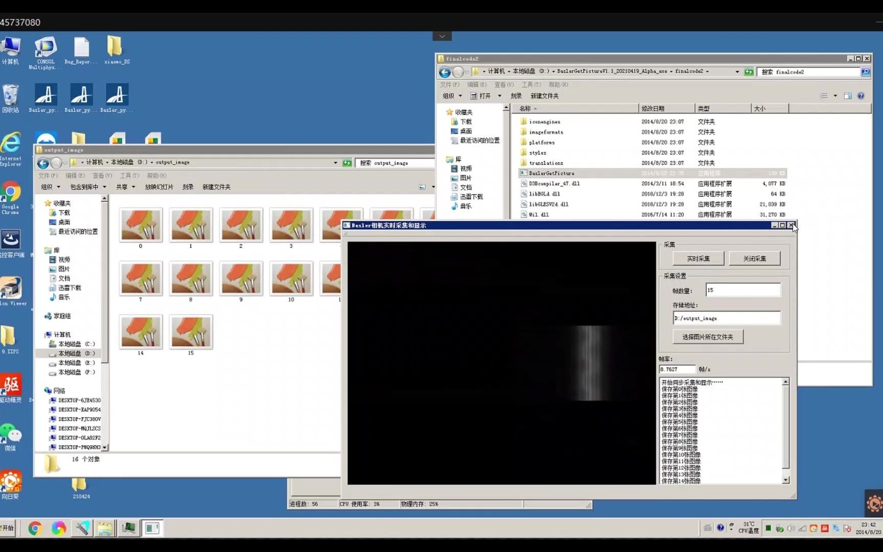Viewport: 883px width, 552px height.
Task: Open 文件(F) menu in finalcode2 window
Action: tap(450, 85)
